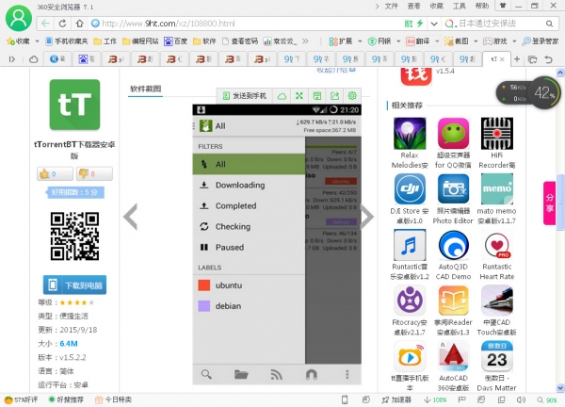Click the 加速器 accelerator status item

click(x=396, y=399)
